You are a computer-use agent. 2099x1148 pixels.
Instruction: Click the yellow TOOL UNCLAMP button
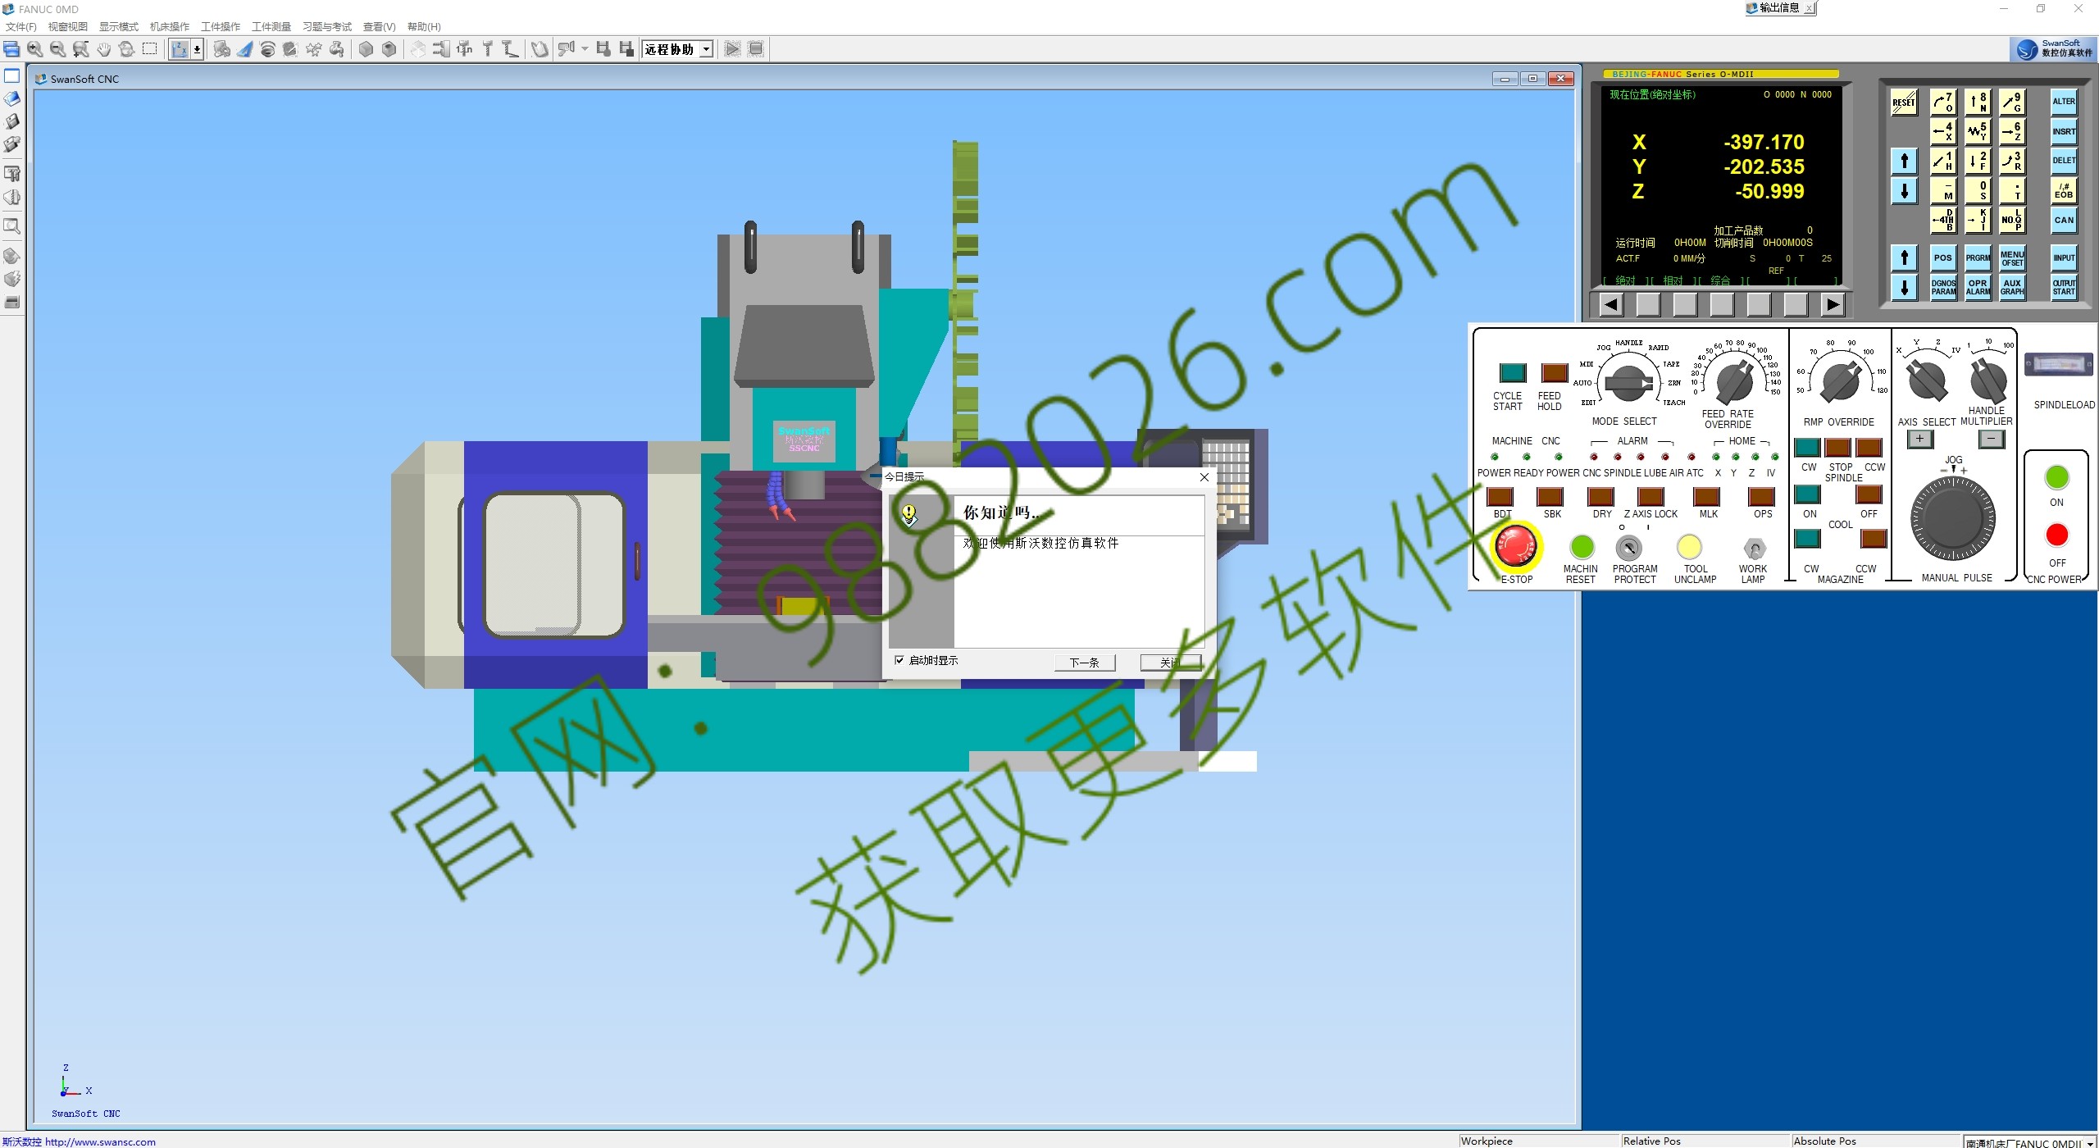click(1689, 547)
